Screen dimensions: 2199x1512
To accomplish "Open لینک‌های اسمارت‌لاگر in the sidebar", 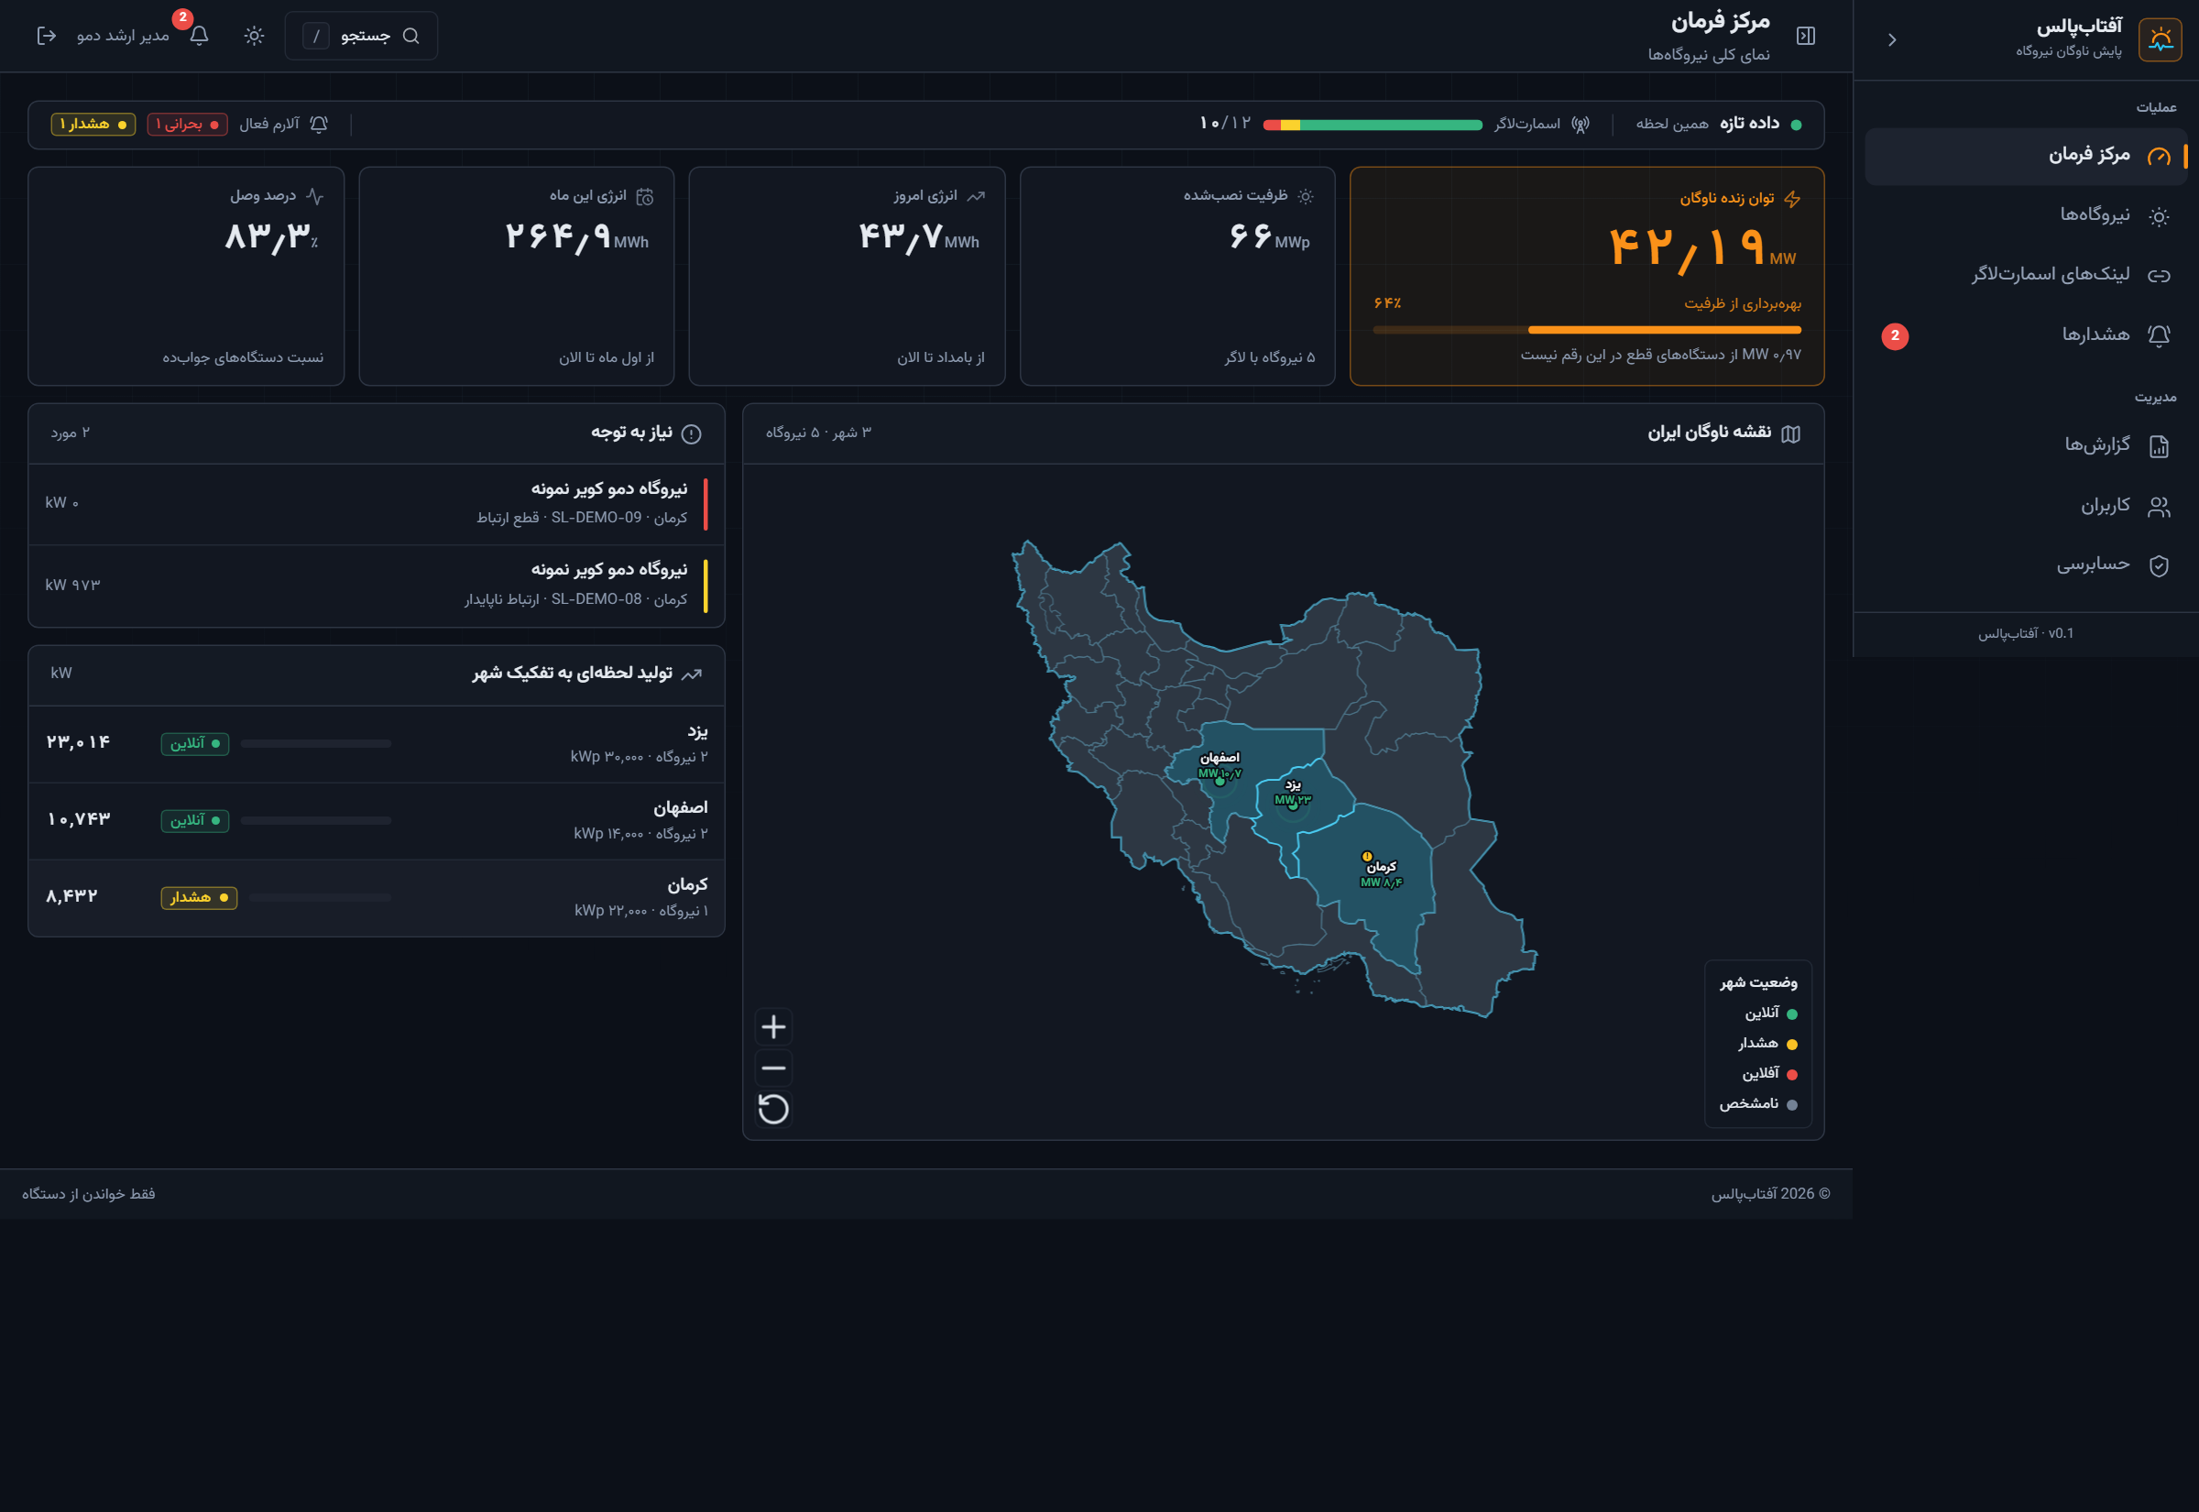I will pos(2025,275).
